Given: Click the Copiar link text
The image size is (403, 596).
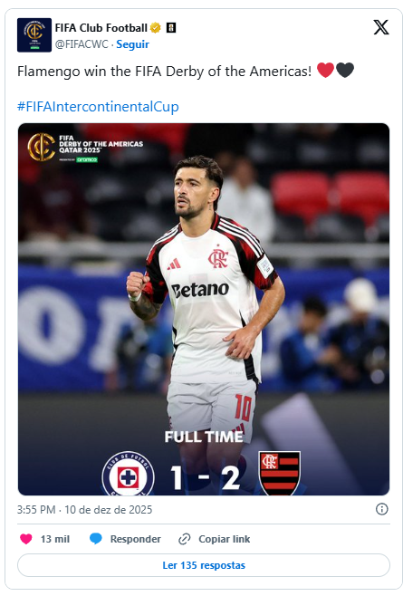Looking at the screenshot, I should coord(225,539).
